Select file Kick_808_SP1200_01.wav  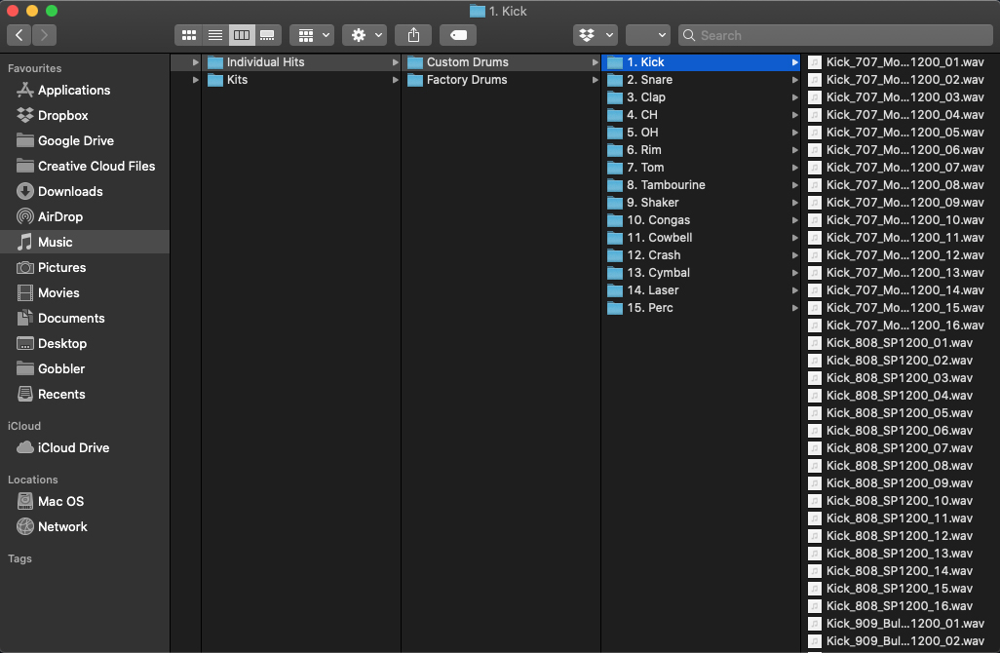(x=901, y=342)
